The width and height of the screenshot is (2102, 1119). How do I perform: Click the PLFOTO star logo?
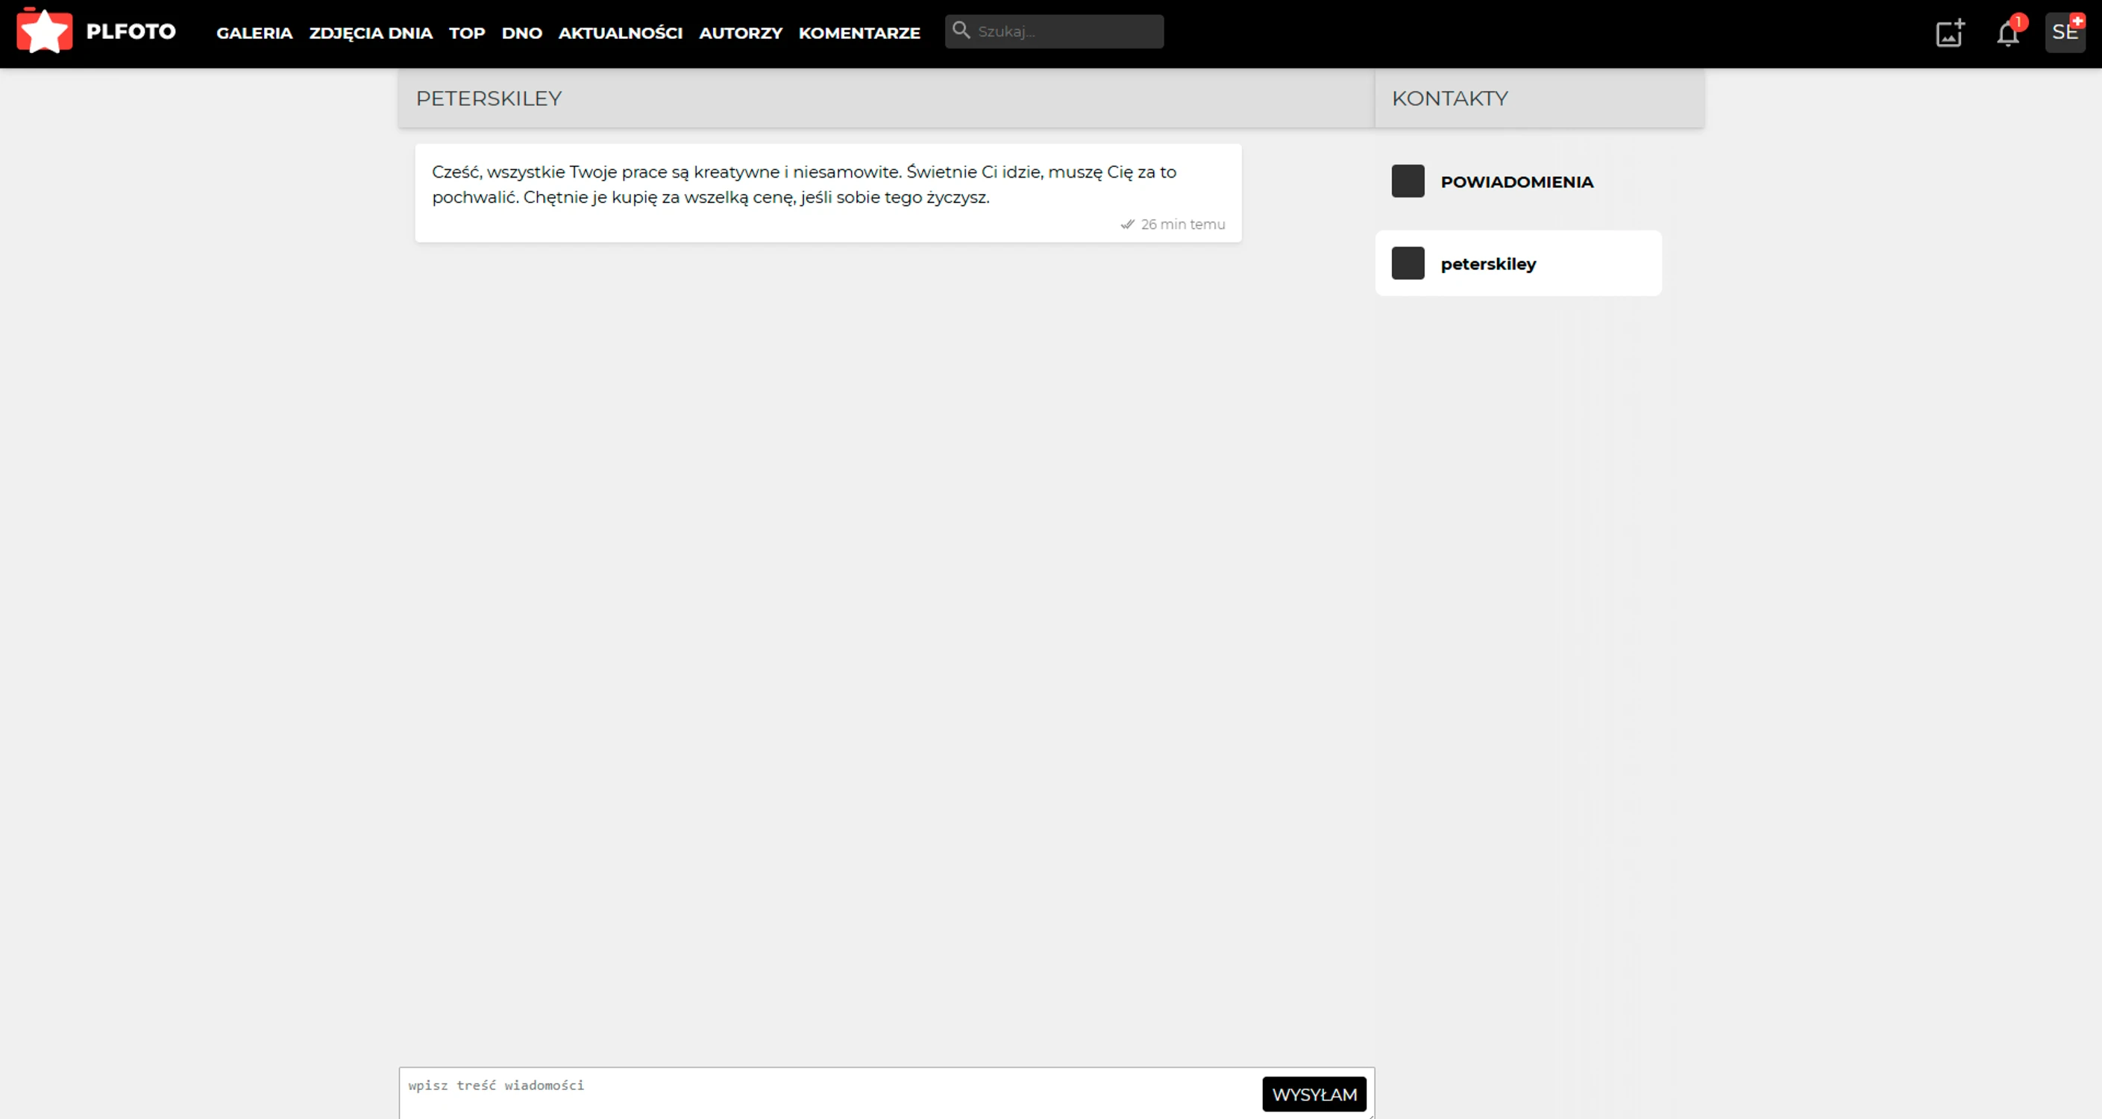pos(45,32)
